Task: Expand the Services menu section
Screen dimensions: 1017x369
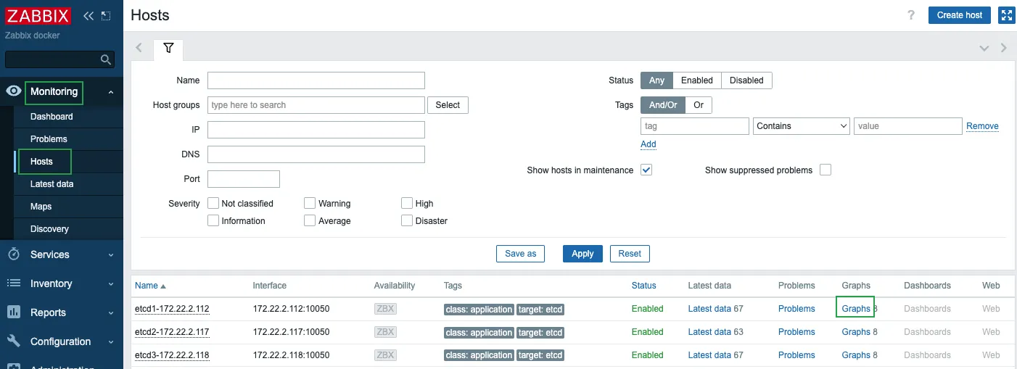Action: 111,255
